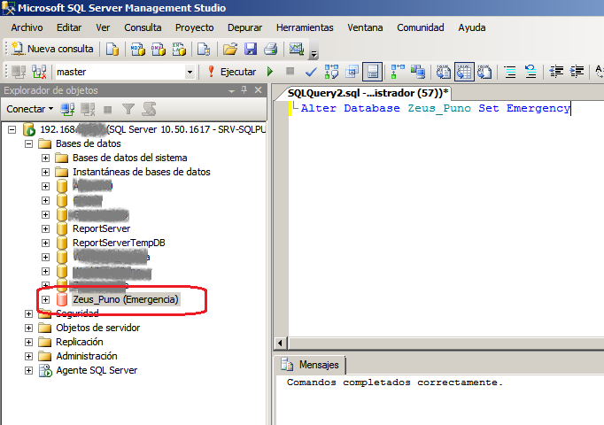Click Object Explorer filter funnel icon

pyautogui.click(x=128, y=109)
